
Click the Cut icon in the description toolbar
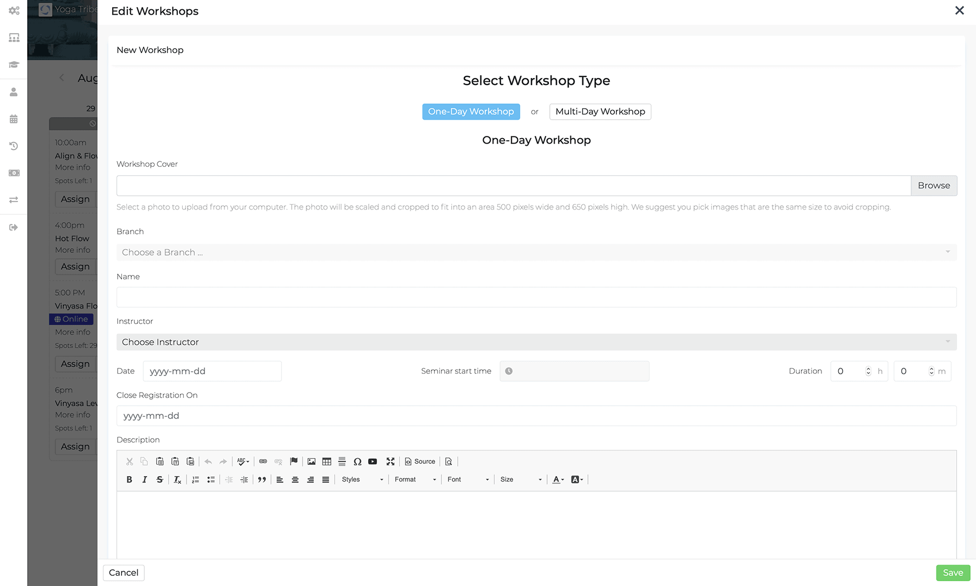130,461
